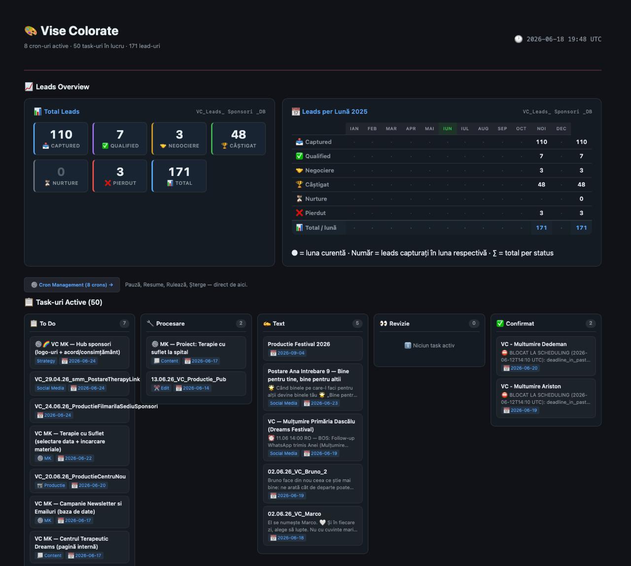The width and height of the screenshot is (631, 566).
Task: Click the palette emoji beside Vise Colorate
Action: 31,31
